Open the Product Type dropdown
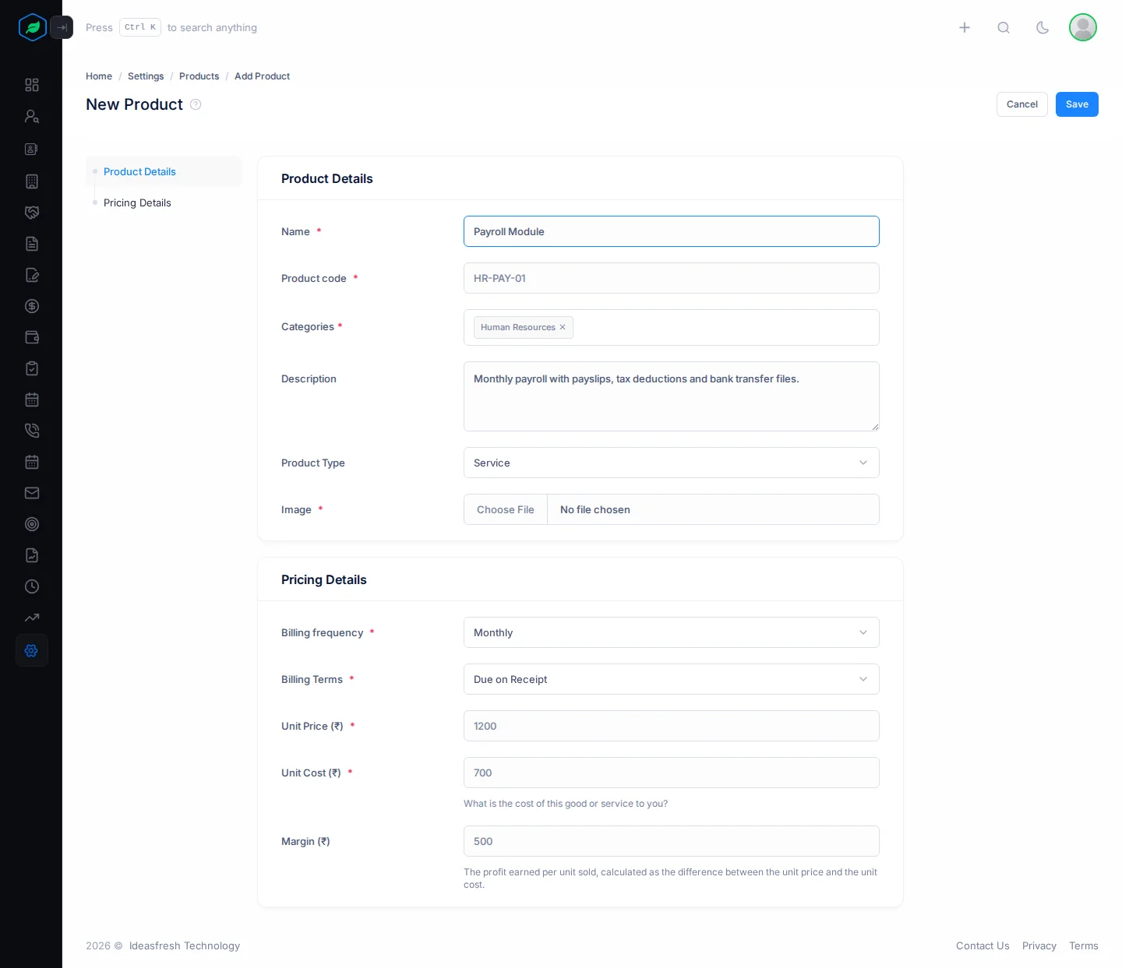Image resolution: width=1122 pixels, height=968 pixels. (672, 463)
